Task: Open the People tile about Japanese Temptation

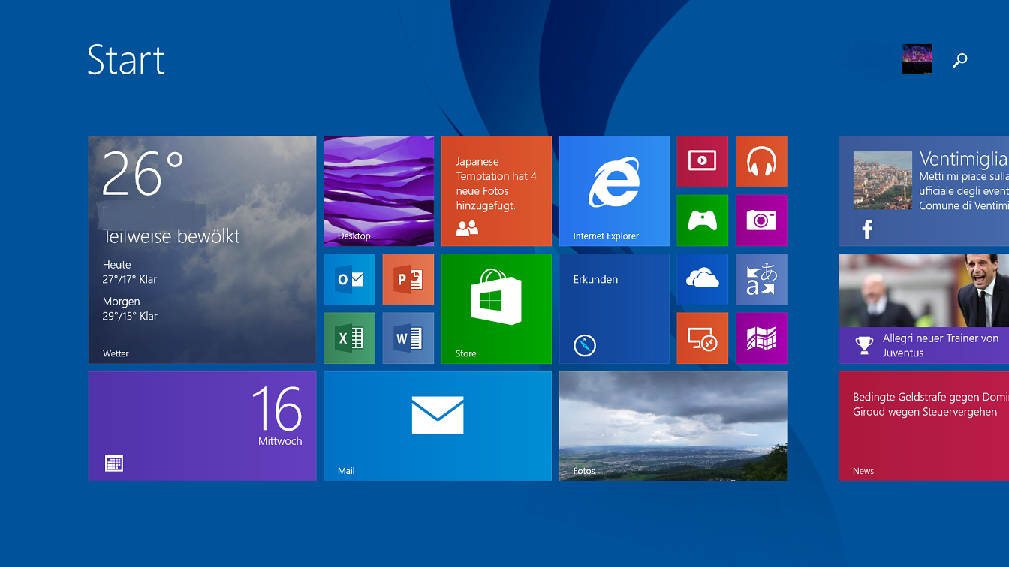Action: tap(496, 190)
